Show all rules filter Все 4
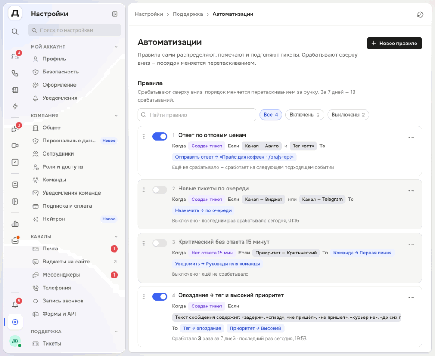This screenshot has height=356, width=435. click(x=271, y=115)
